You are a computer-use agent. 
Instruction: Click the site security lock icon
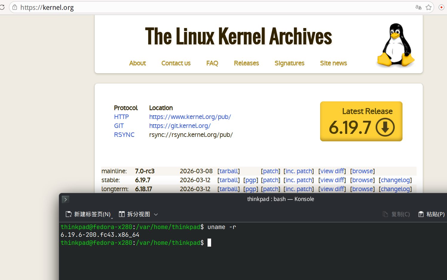pyautogui.click(x=15, y=7)
